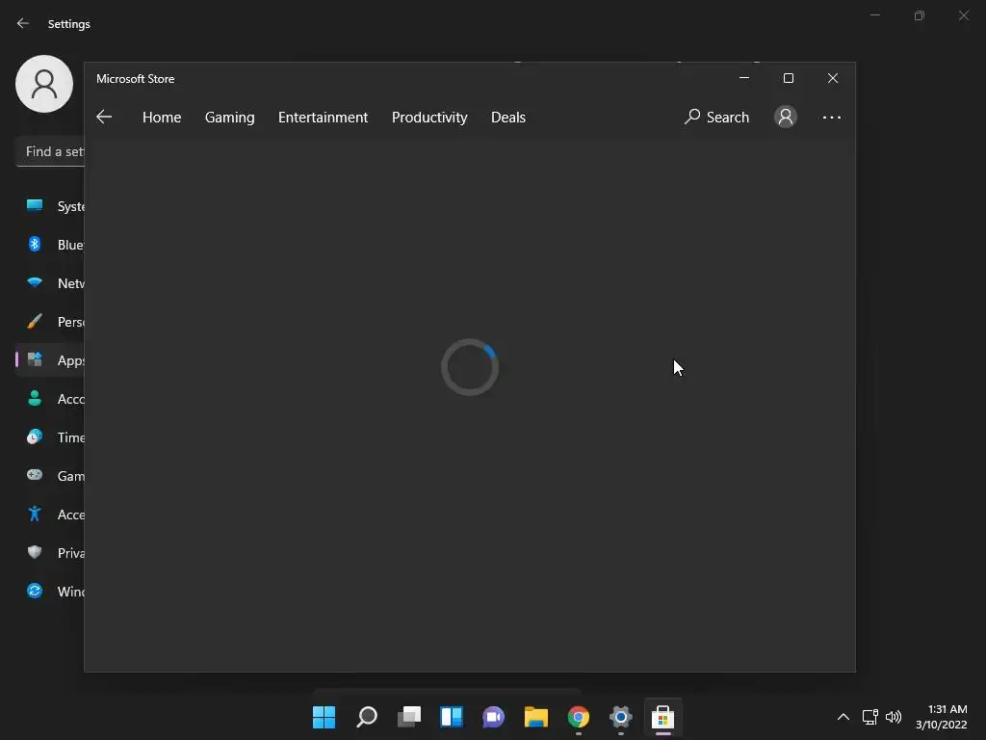This screenshot has width=986, height=740.
Task: Open Accounts in Settings sidebar
Action: coord(50,398)
